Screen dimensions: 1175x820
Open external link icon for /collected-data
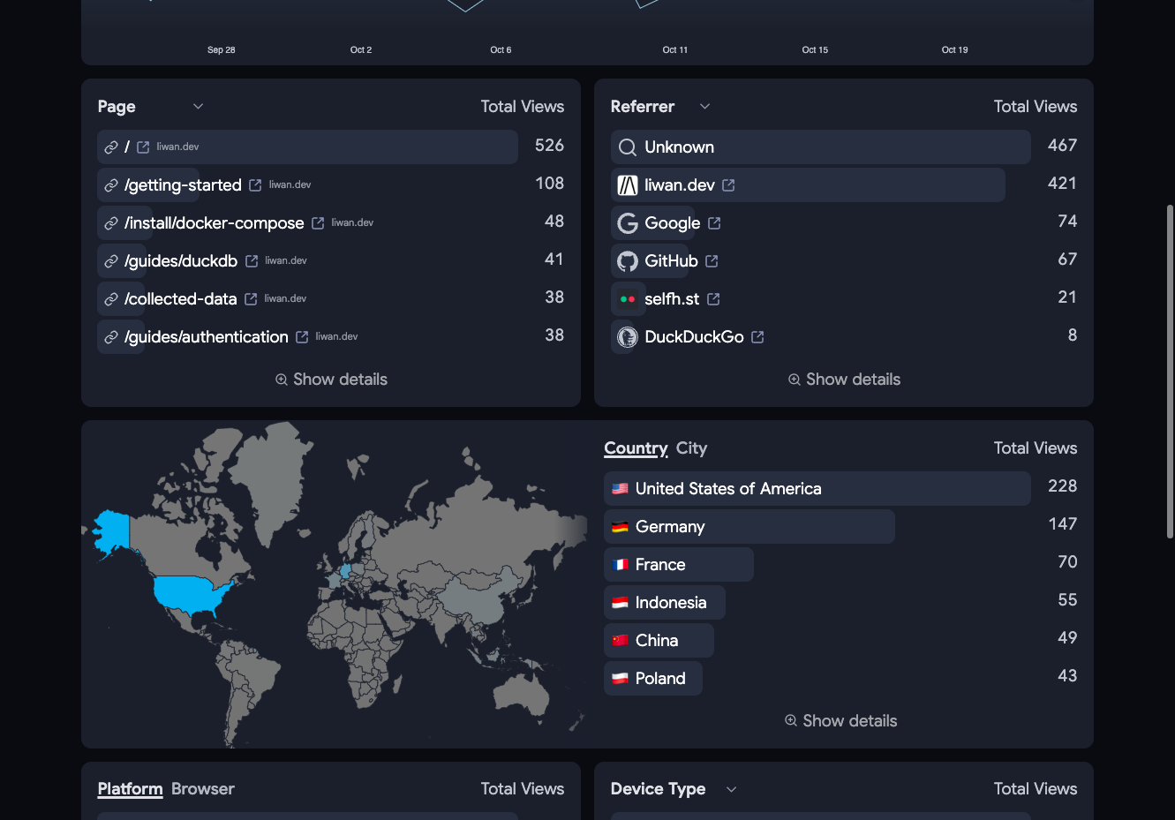pyautogui.click(x=251, y=299)
